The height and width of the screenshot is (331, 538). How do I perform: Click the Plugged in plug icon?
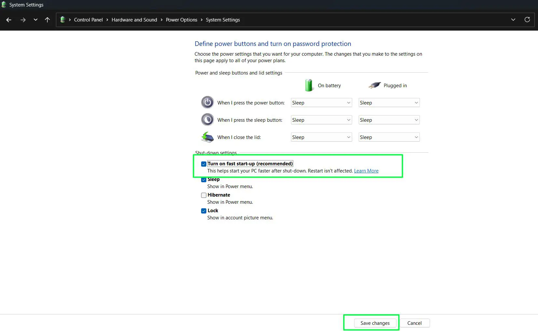tap(375, 85)
